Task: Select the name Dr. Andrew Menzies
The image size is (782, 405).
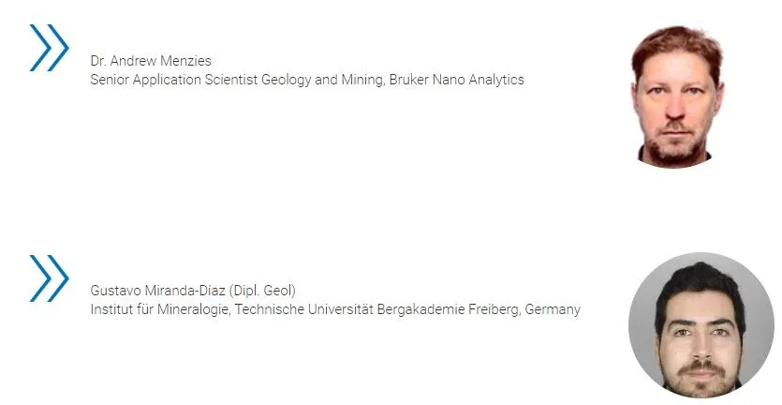Action: [151, 61]
